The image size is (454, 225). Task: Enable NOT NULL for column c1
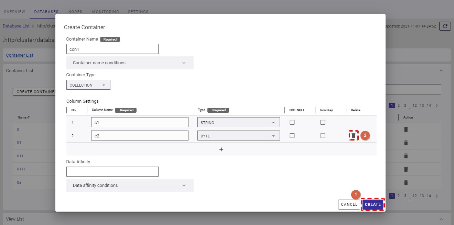point(292,122)
